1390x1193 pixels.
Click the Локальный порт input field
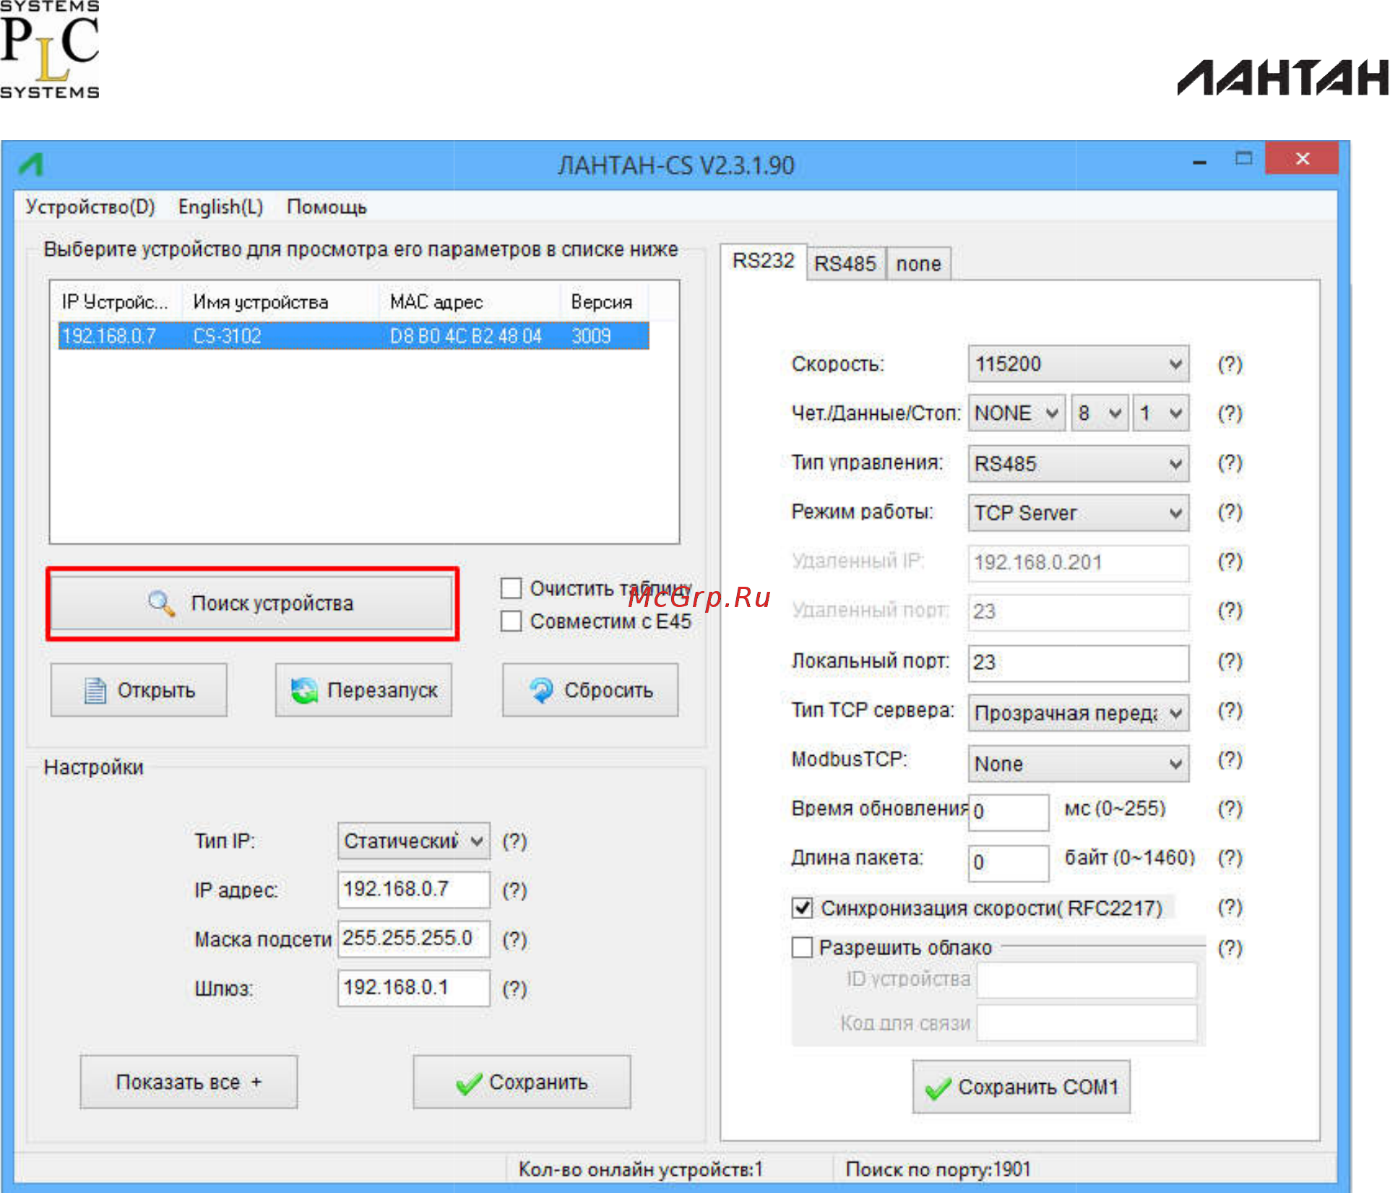(x=1078, y=663)
